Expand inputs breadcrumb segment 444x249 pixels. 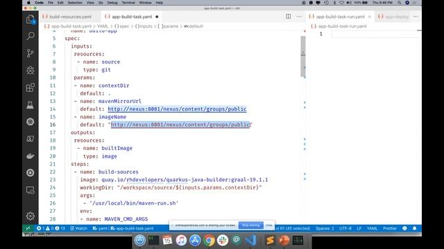click(144, 26)
